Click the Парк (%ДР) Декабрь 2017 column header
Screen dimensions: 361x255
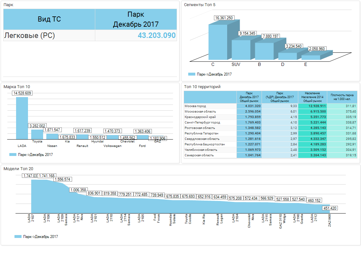[280, 97]
